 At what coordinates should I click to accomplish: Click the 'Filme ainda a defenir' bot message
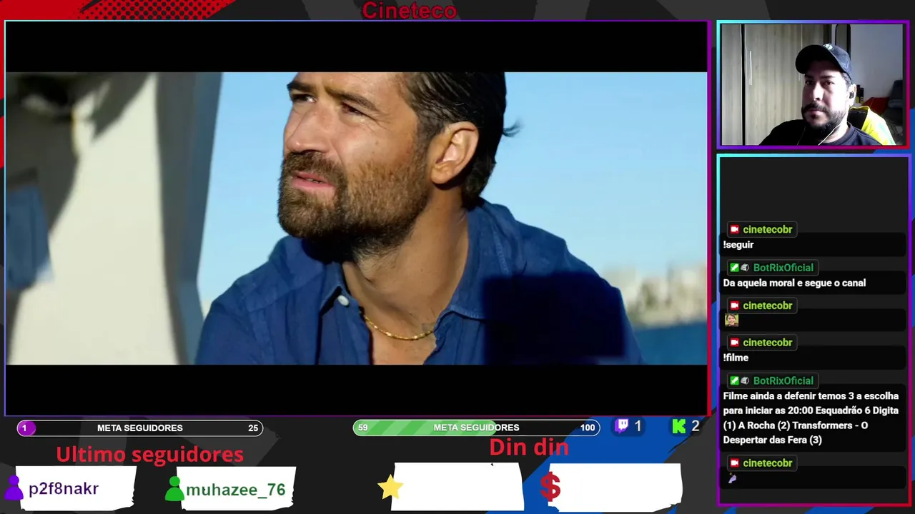point(811,418)
